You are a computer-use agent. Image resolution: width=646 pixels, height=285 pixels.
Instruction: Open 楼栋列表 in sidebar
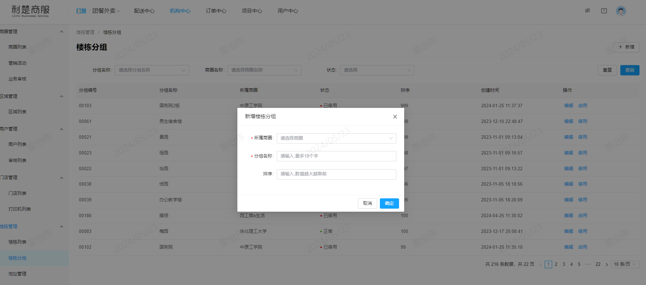17,242
